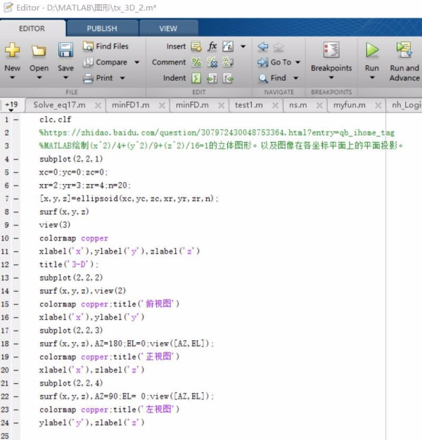Run the script with green Run arrow
422x440 pixels.
[x=372, y=50]
